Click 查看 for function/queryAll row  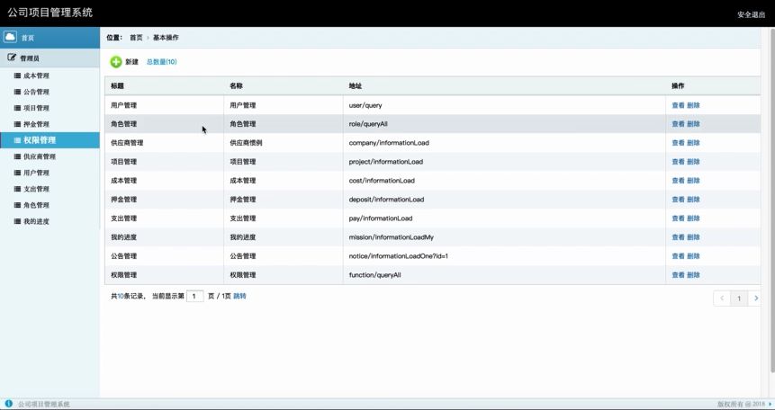click(678, 275)
